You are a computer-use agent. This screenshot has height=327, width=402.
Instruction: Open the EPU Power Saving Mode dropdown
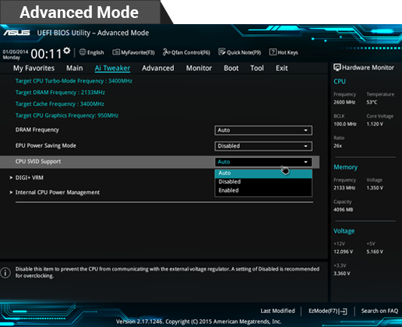pos(263,146)
